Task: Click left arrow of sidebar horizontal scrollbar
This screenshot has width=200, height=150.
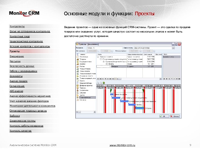Action: coord(77,112)
